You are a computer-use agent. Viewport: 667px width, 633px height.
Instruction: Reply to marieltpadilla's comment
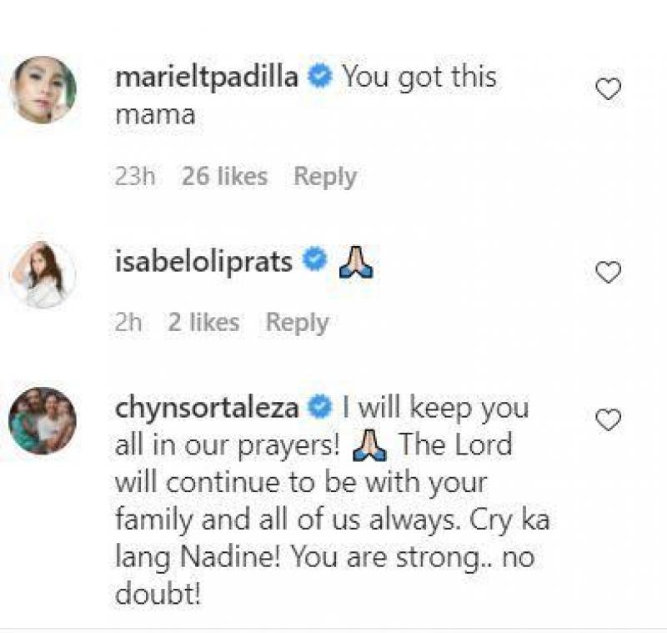click(x=324, y=177)
